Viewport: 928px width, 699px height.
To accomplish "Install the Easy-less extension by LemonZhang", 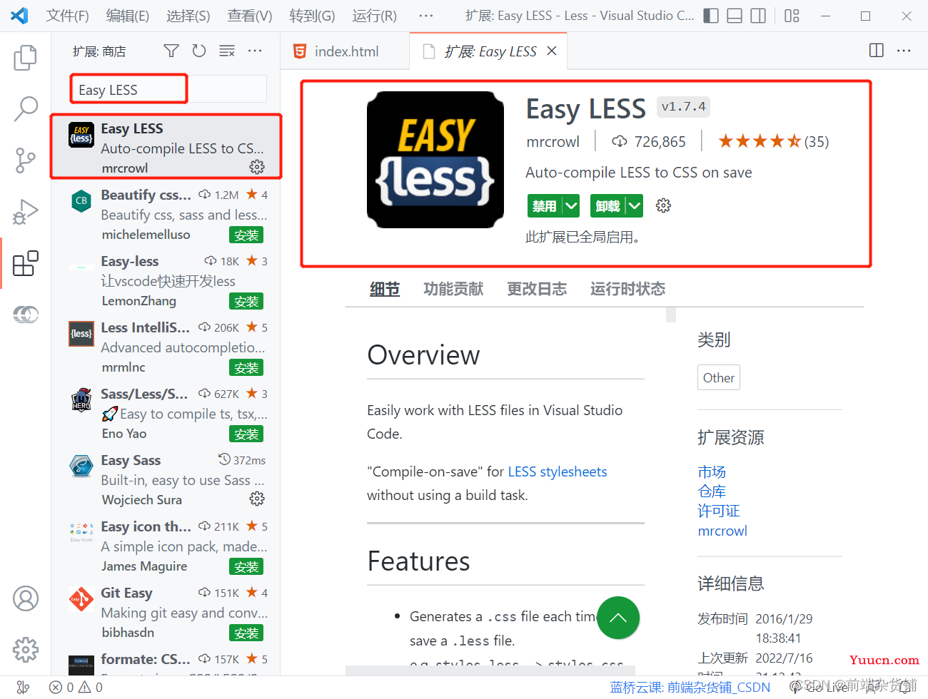I will 246,302.
